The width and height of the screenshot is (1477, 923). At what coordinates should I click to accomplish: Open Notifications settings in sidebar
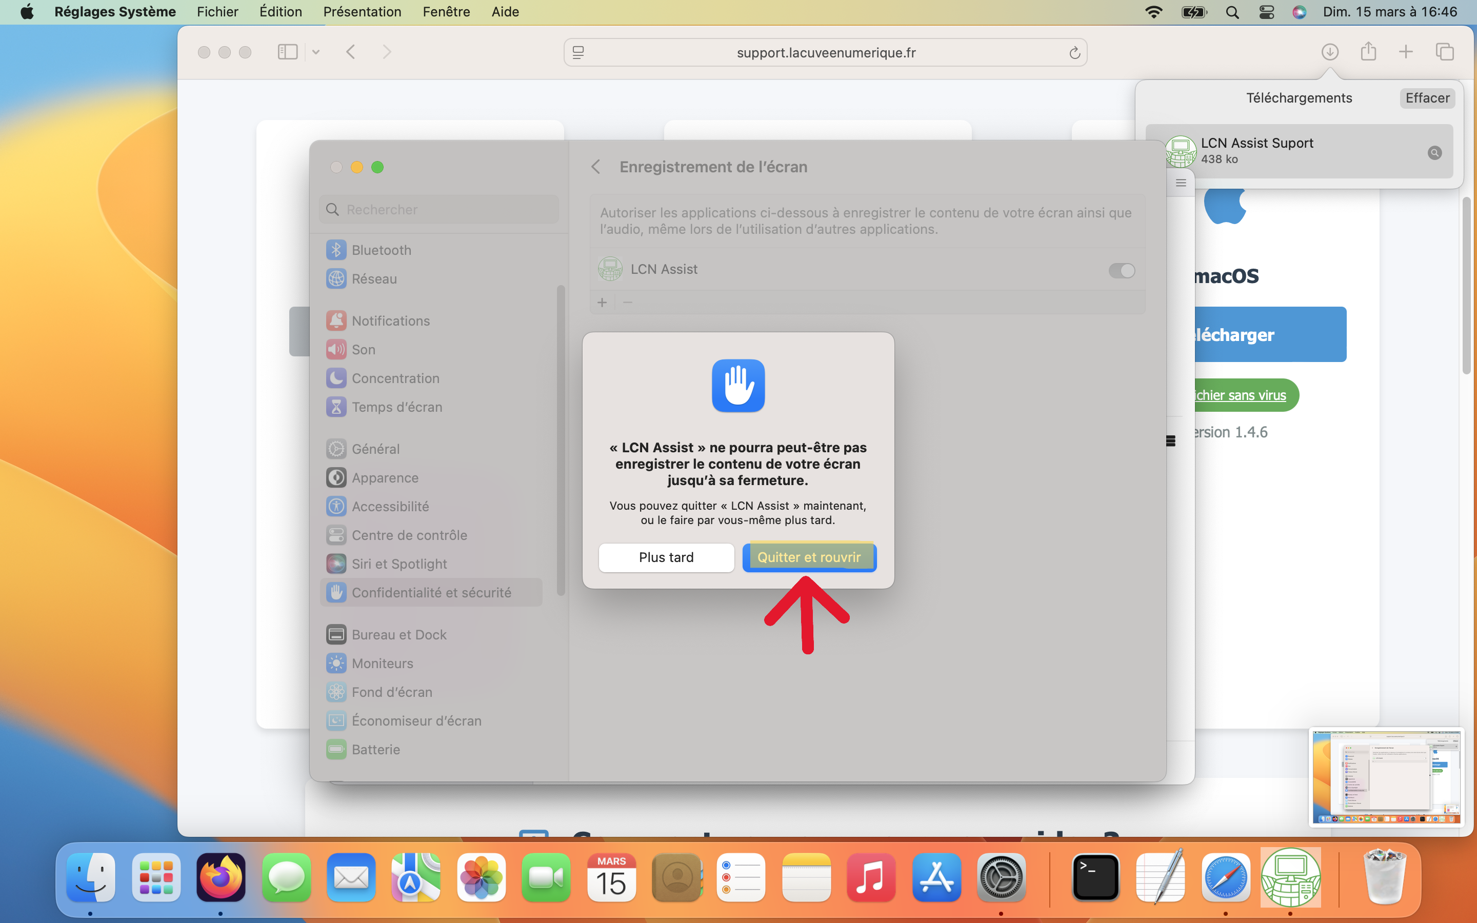coord(431,320)
